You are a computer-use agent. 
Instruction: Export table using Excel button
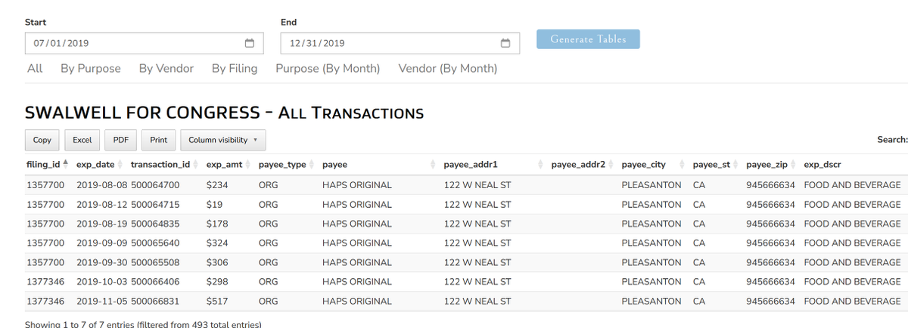click(x=82, y=140)
